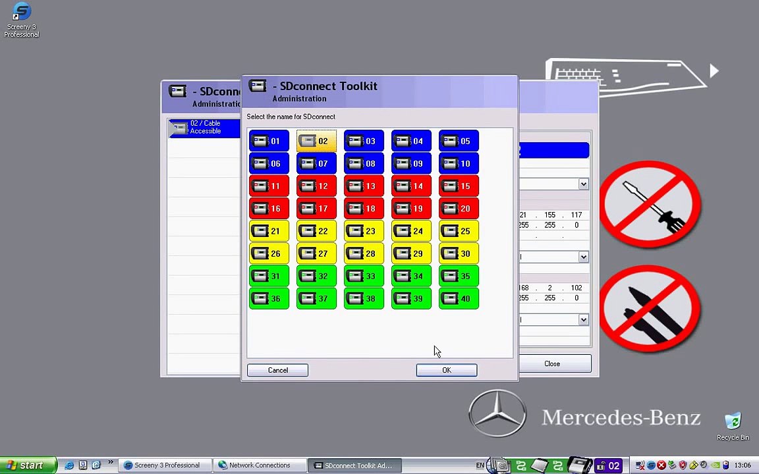759x474 pixels.
Task: Open the first dropdown in the background window
Action: click(x=583, y=184)
